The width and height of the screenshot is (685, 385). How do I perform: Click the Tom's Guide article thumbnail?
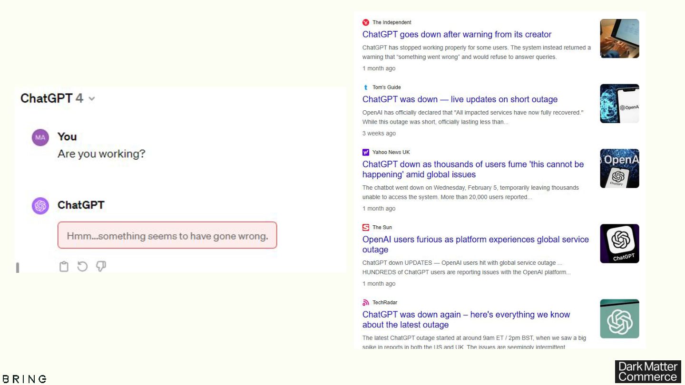(x=619, y=104)
